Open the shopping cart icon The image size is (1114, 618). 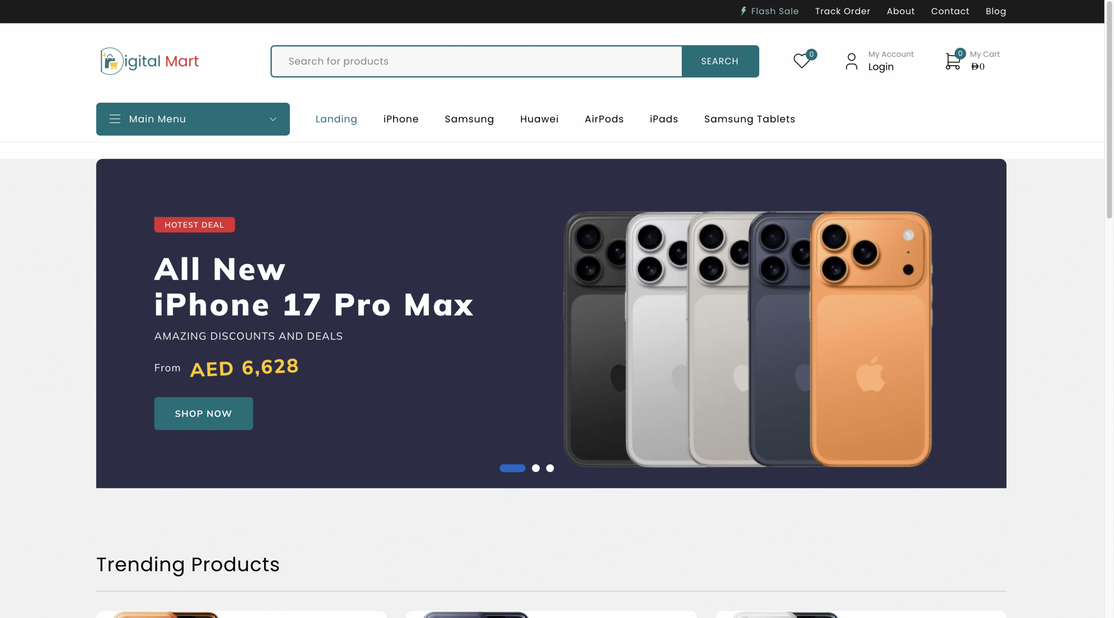point(953,61)
